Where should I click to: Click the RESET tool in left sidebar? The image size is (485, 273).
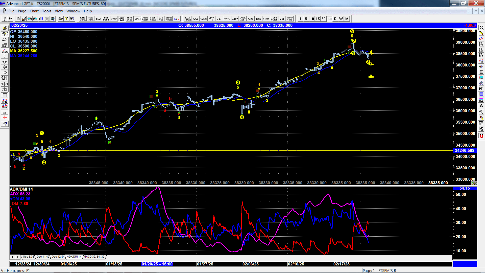coord(5,39)
